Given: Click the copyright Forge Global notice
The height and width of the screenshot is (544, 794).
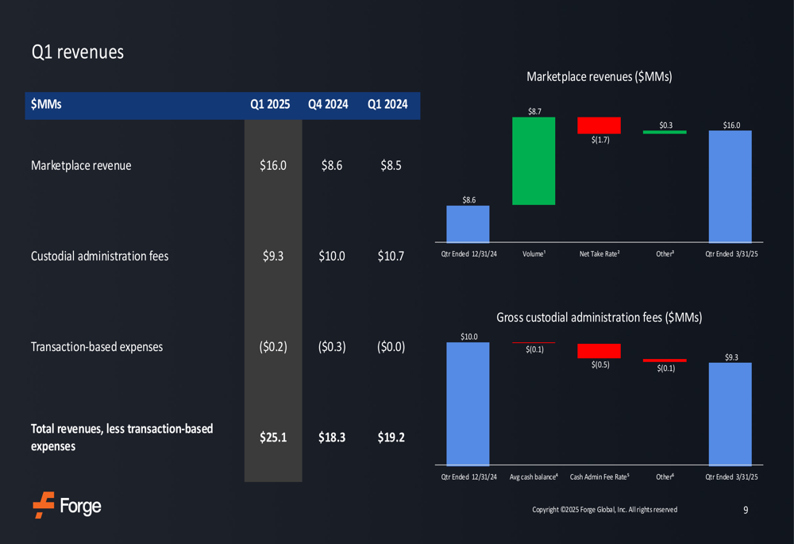Looking at the screenshot, I should (x=604, y=510).
